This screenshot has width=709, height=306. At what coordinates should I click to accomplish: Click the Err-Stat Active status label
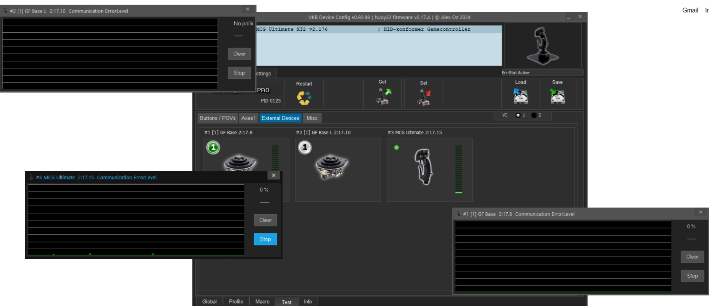pyautogui.click(x=516, y=73)
